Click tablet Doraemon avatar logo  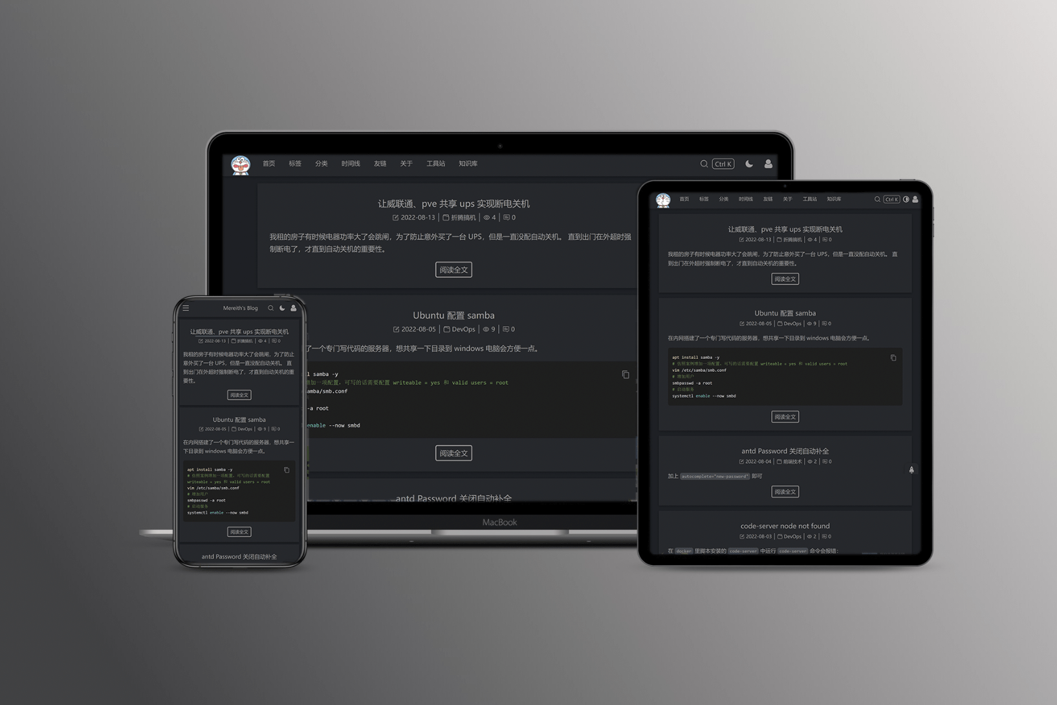click(x=663, y=201)
